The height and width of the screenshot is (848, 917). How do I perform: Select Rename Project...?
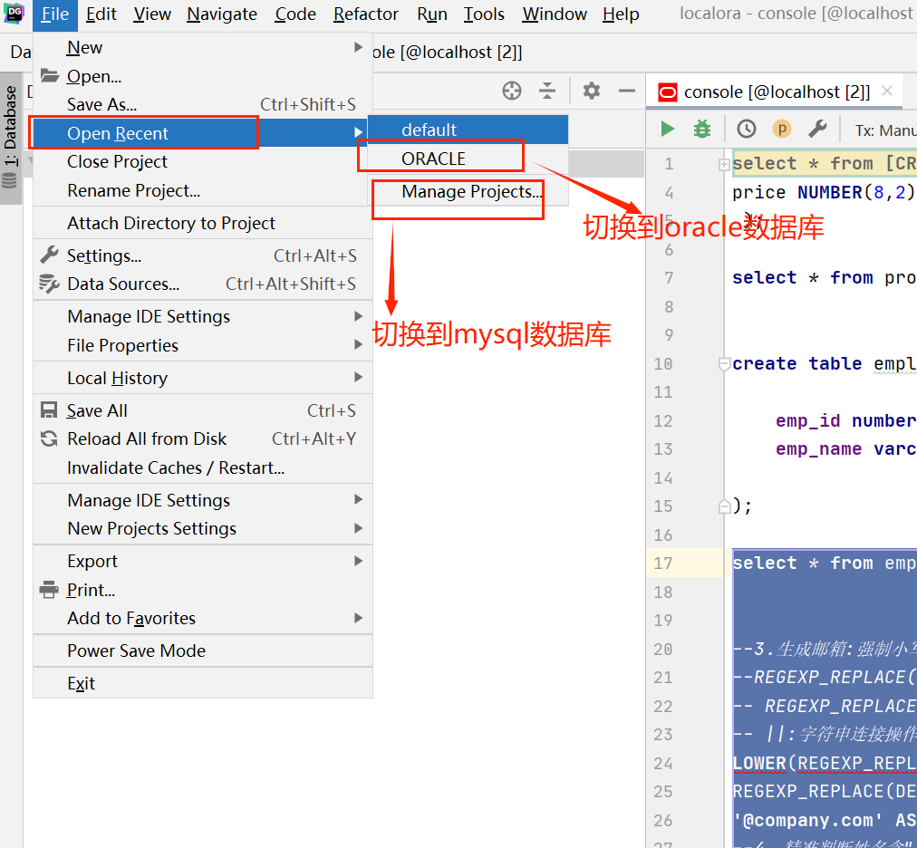[x=202, y=190]
